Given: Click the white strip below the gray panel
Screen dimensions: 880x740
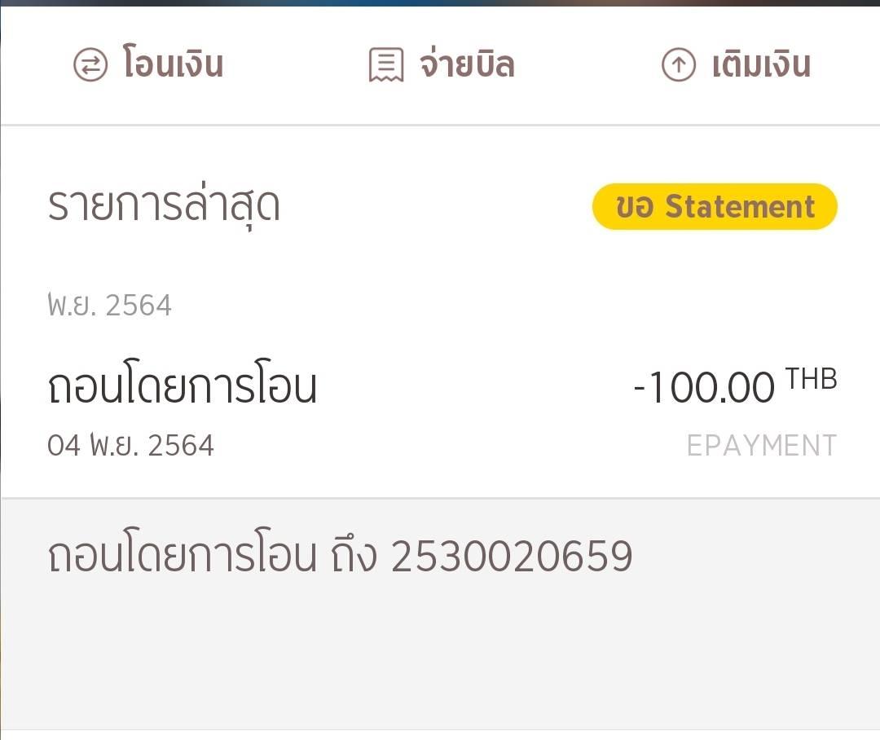Looking at the screenshot, I should tap(441, 735).
